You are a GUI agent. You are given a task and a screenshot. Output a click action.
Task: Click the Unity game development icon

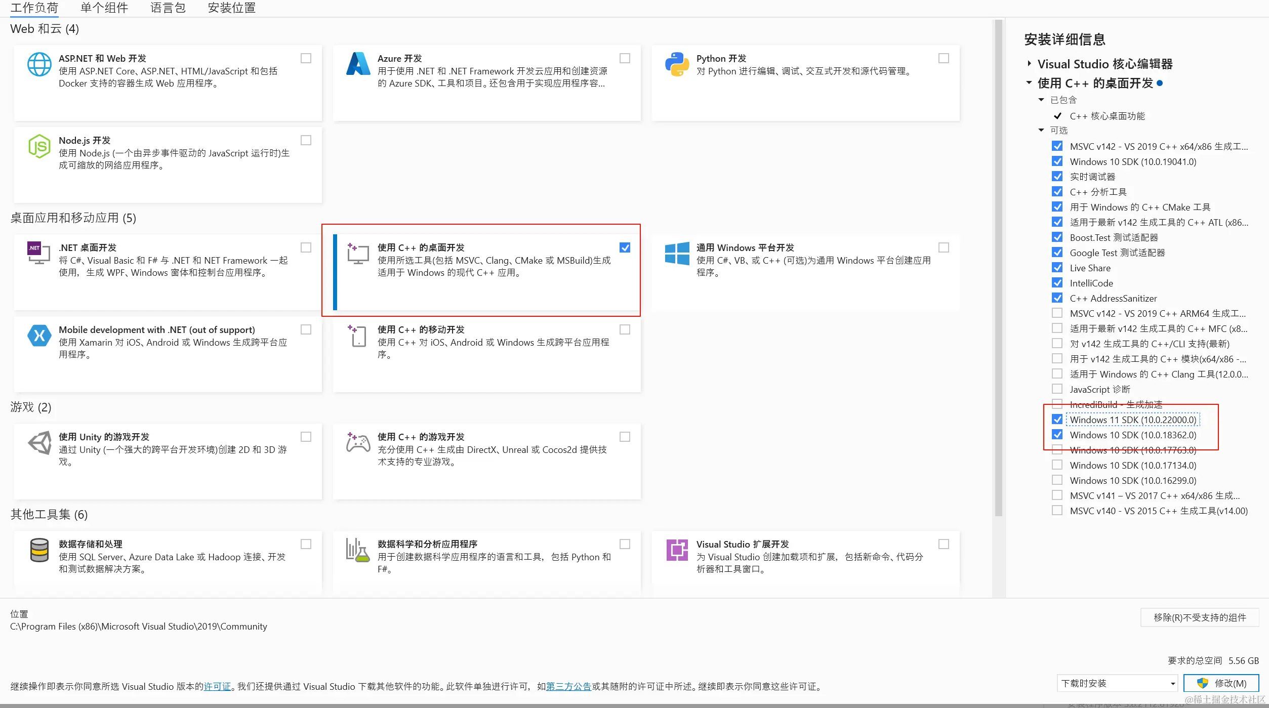click(39, 443)
